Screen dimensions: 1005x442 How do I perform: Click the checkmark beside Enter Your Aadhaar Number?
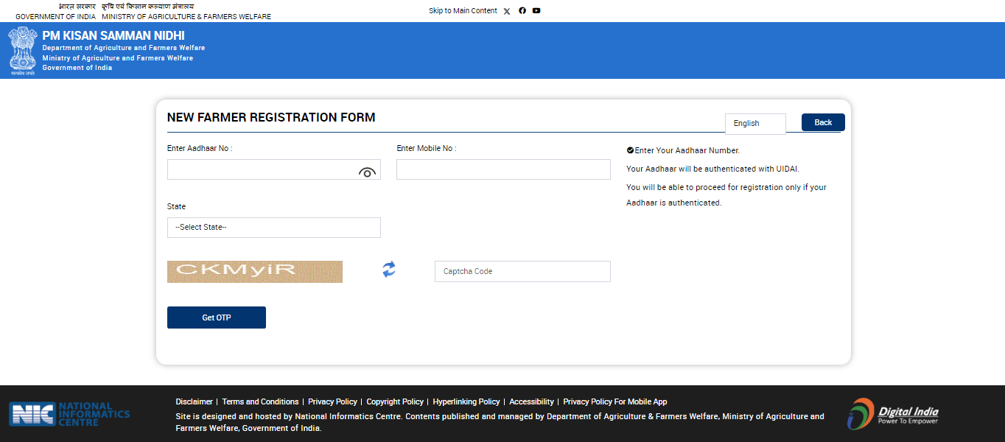[630, 150]
